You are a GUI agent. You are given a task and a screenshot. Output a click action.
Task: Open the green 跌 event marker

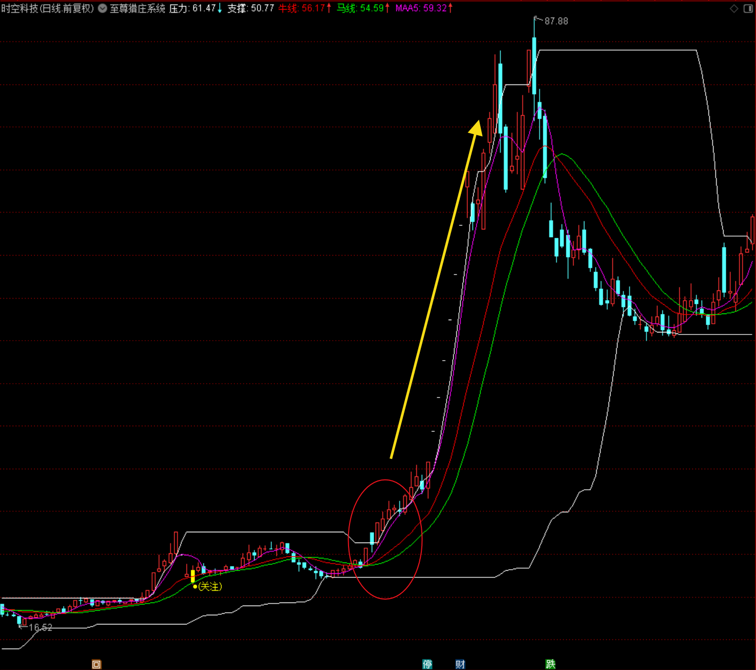click(550, 664)
